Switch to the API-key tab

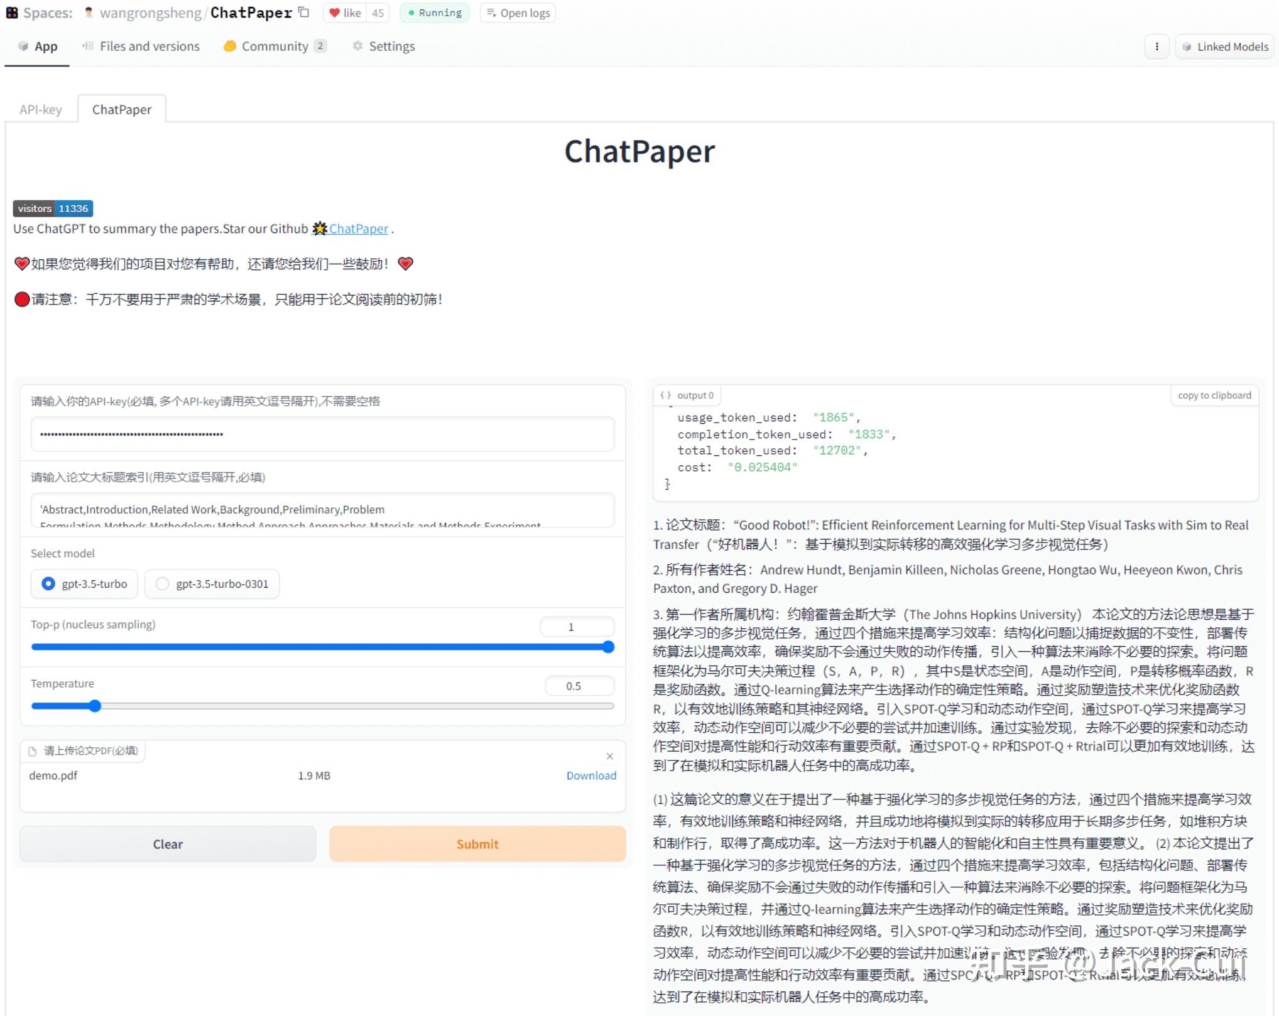[x=40, y=109]
